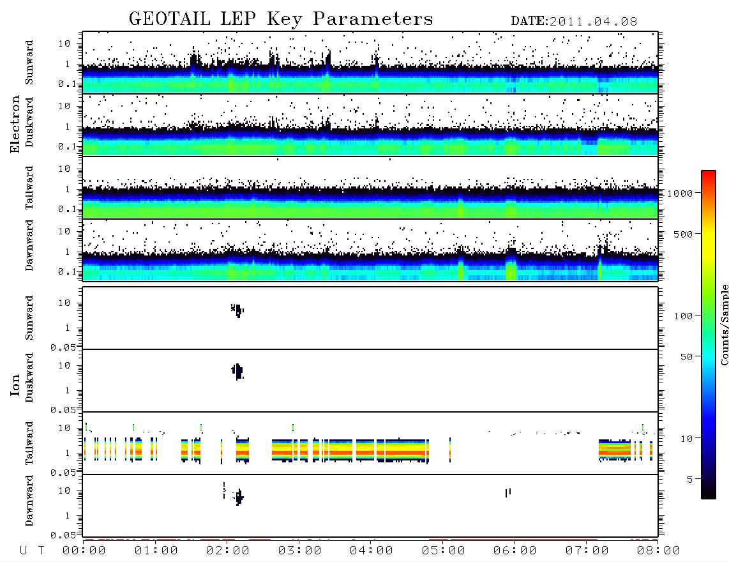
Task: Click the 50 colorbar tick label
Action: click(686, 357)
